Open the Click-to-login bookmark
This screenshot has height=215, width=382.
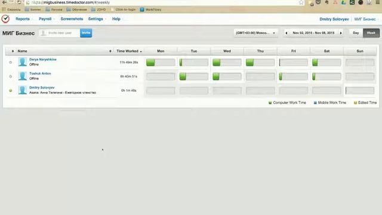pyautogui.click(x=123, y=10)
